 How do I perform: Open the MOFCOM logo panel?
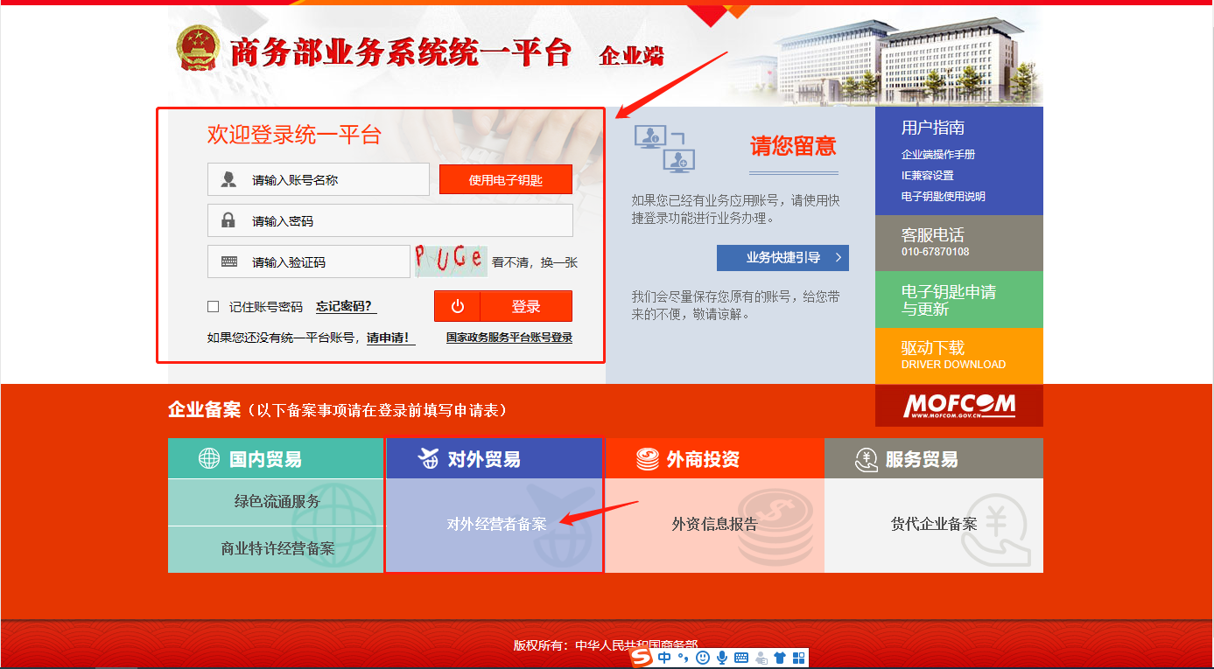point(958,406)
